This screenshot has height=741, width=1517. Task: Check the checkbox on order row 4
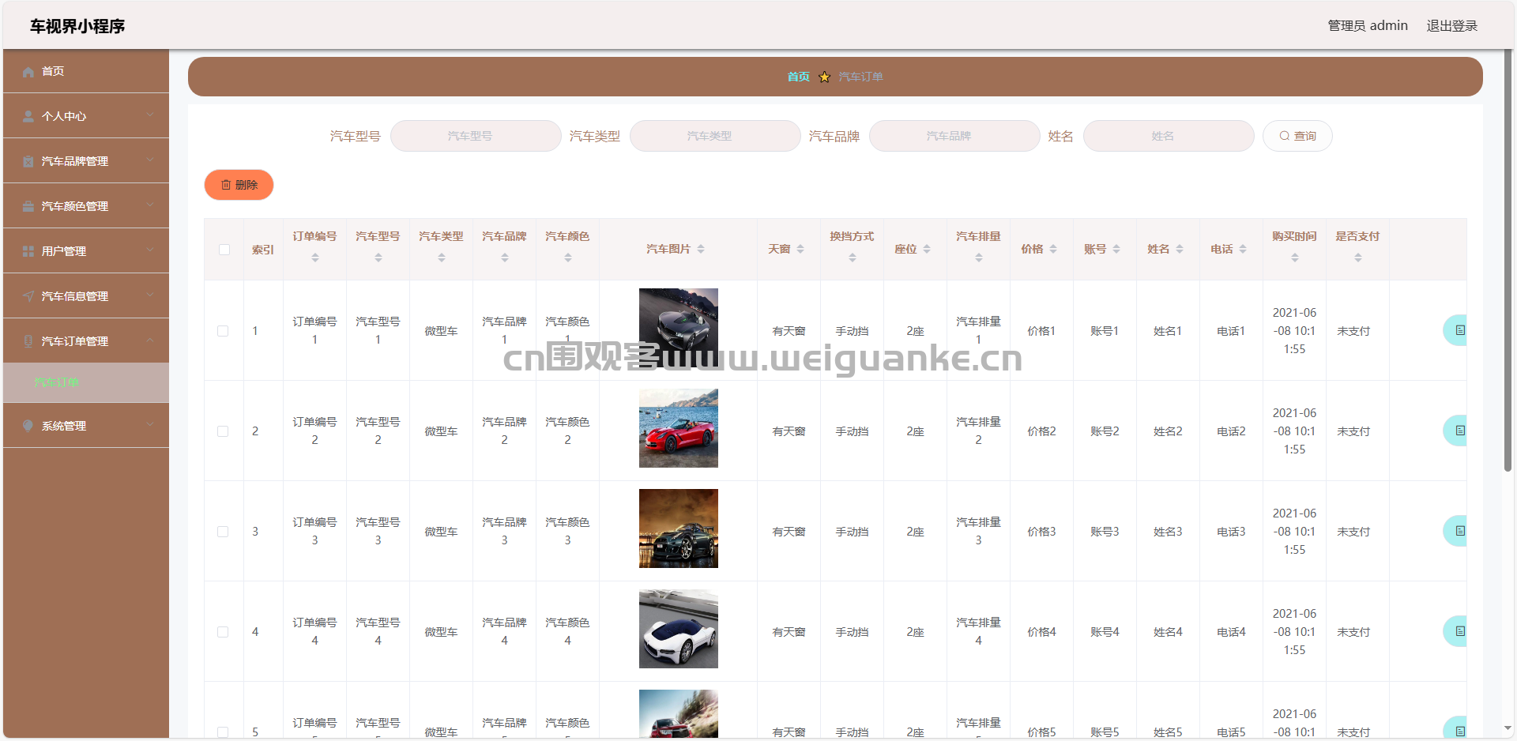point(224,632)
